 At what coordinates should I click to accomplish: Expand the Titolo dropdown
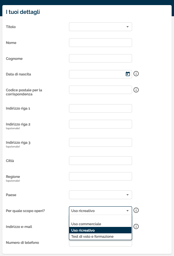click(100, 27)
